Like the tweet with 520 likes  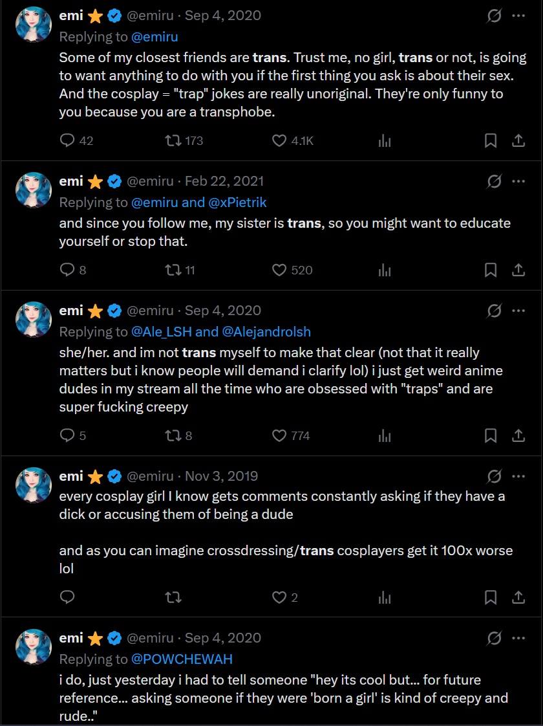[279, 270]
